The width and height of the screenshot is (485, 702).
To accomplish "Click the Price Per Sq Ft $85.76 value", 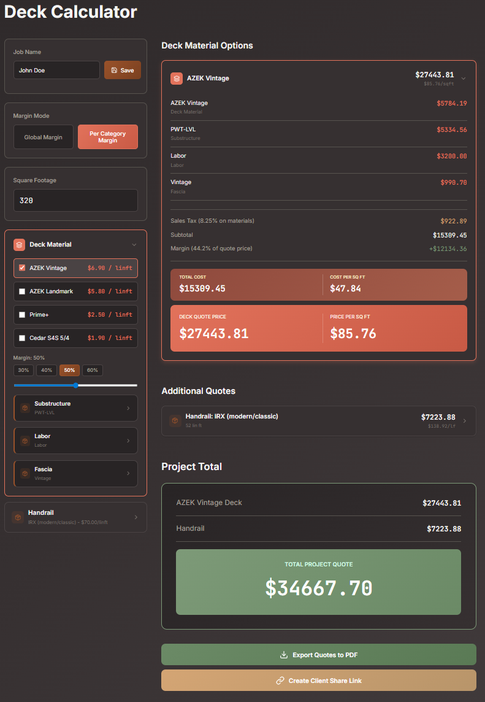I will [x=353, y=333].
